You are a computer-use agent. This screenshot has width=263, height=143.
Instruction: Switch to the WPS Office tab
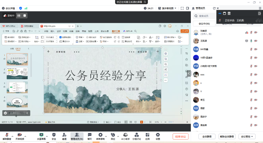[9, 26]
